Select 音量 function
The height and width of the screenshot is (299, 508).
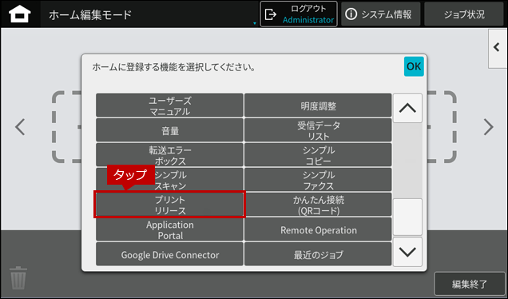169,130
